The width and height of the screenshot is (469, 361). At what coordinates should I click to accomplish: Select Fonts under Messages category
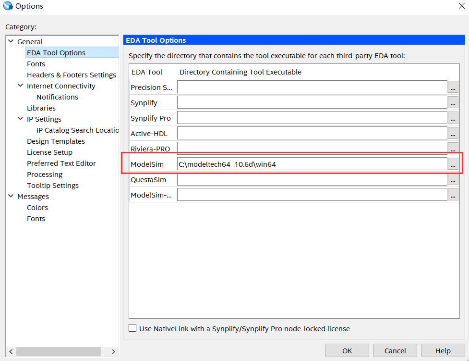36,219
